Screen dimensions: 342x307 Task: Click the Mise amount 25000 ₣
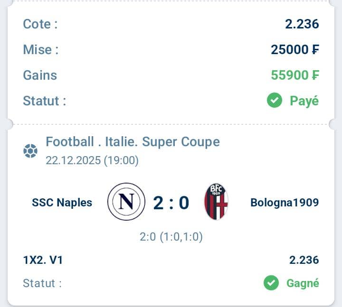(x=295, y=49)
